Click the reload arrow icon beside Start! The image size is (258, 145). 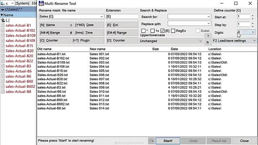[x=152, y=141]
